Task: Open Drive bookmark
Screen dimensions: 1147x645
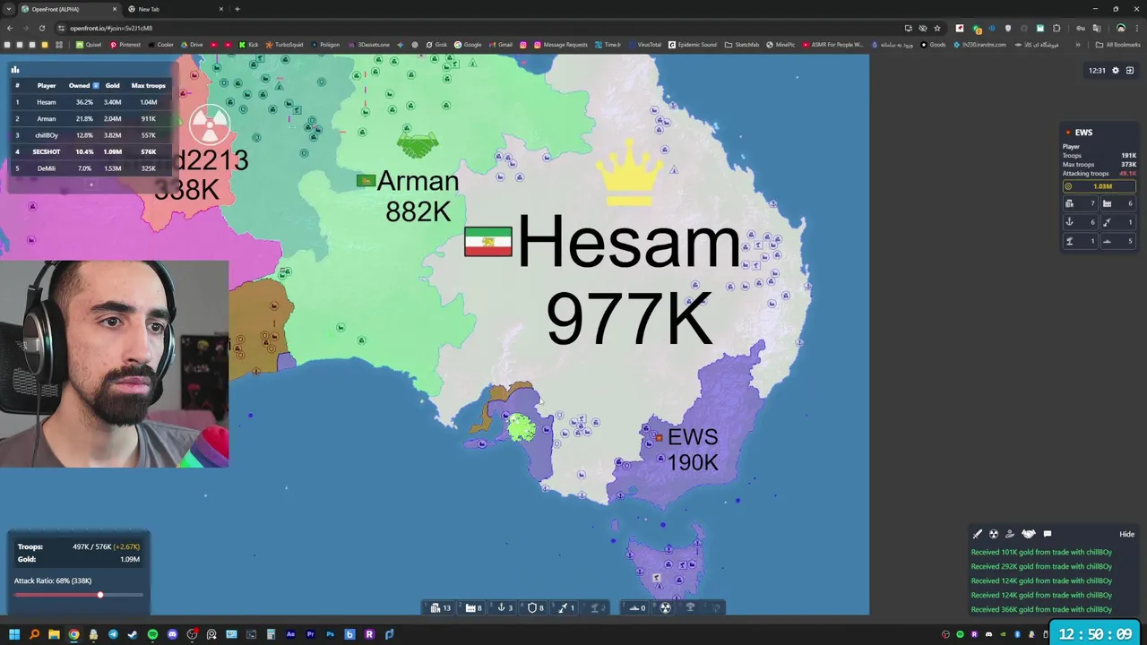Action: [192, 45]
